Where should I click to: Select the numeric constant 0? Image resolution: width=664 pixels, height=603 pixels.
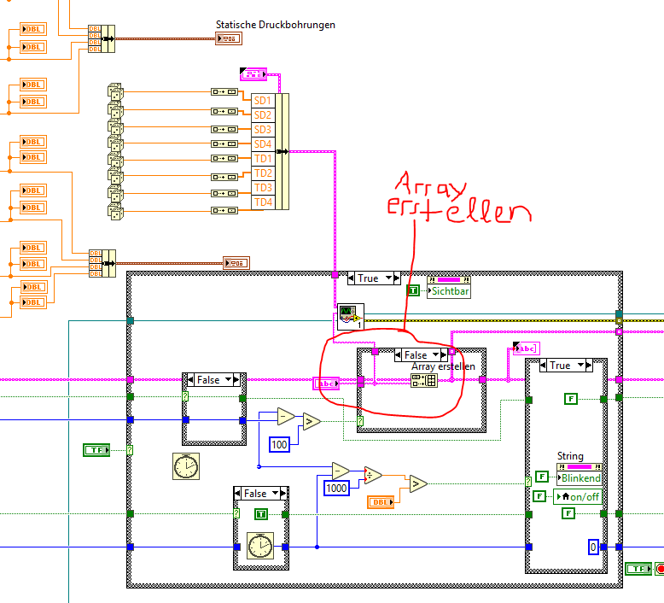(593, 547)
